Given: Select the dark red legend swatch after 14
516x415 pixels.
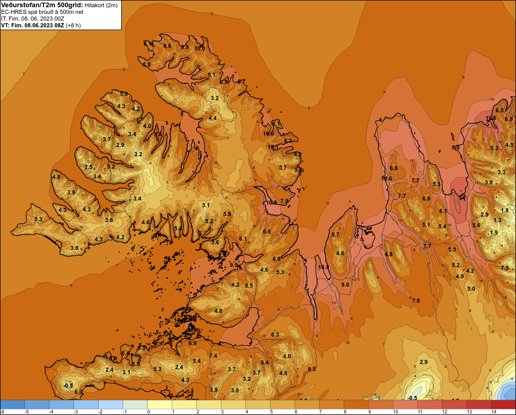Looking at the screenshot, I should tap(503, 405).
